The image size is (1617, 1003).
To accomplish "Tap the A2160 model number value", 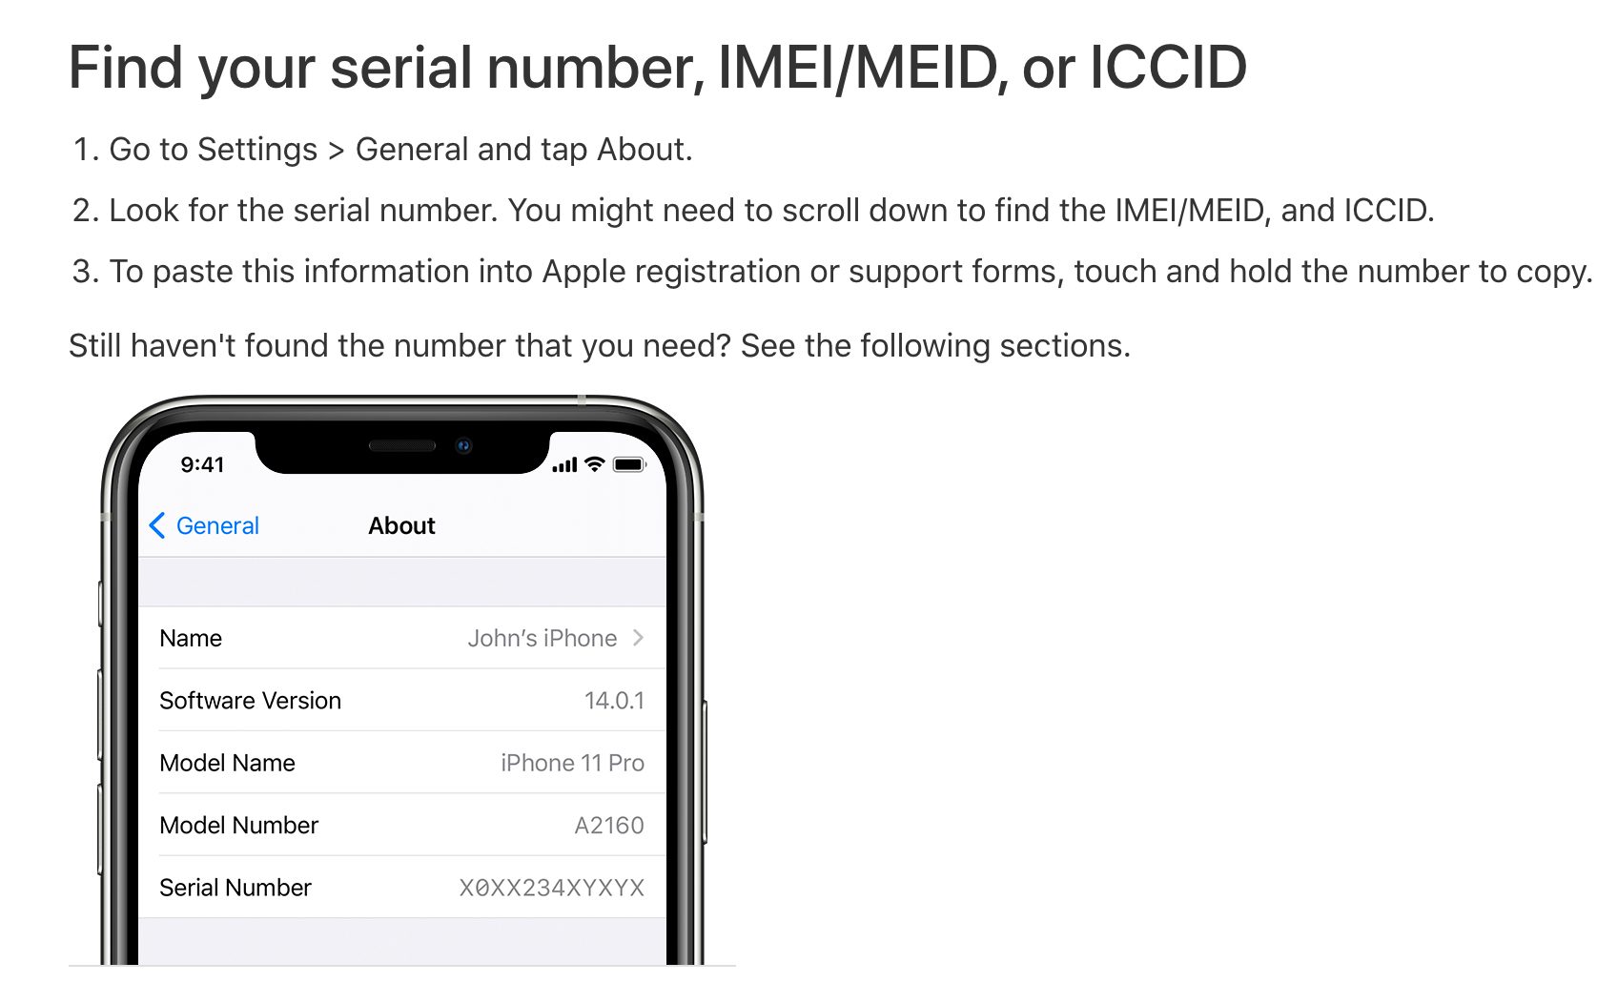I will [609, 826].
